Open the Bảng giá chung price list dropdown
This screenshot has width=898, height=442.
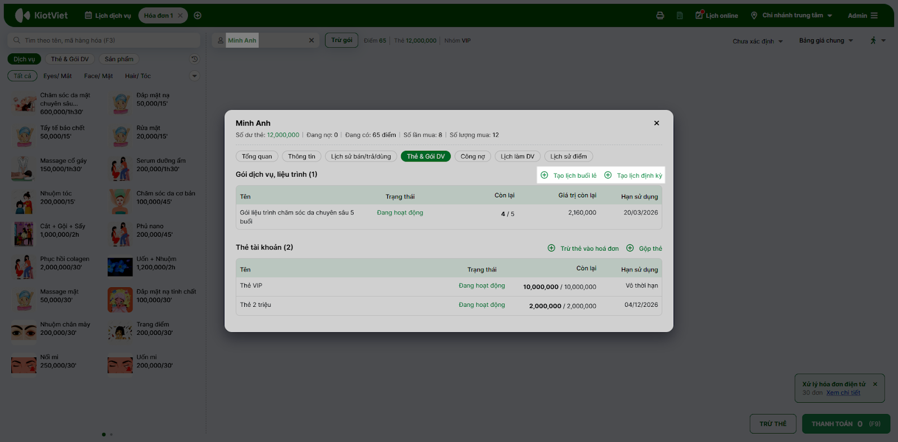(826, 40)
